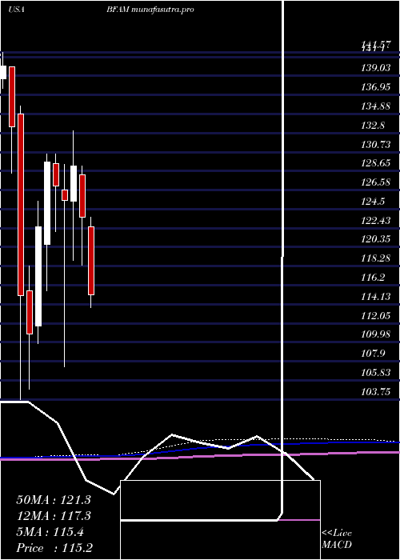The width and height of the screenshot is (400, 560).
Task: Click the 132.8 price axis label
Action: [373, 125]
